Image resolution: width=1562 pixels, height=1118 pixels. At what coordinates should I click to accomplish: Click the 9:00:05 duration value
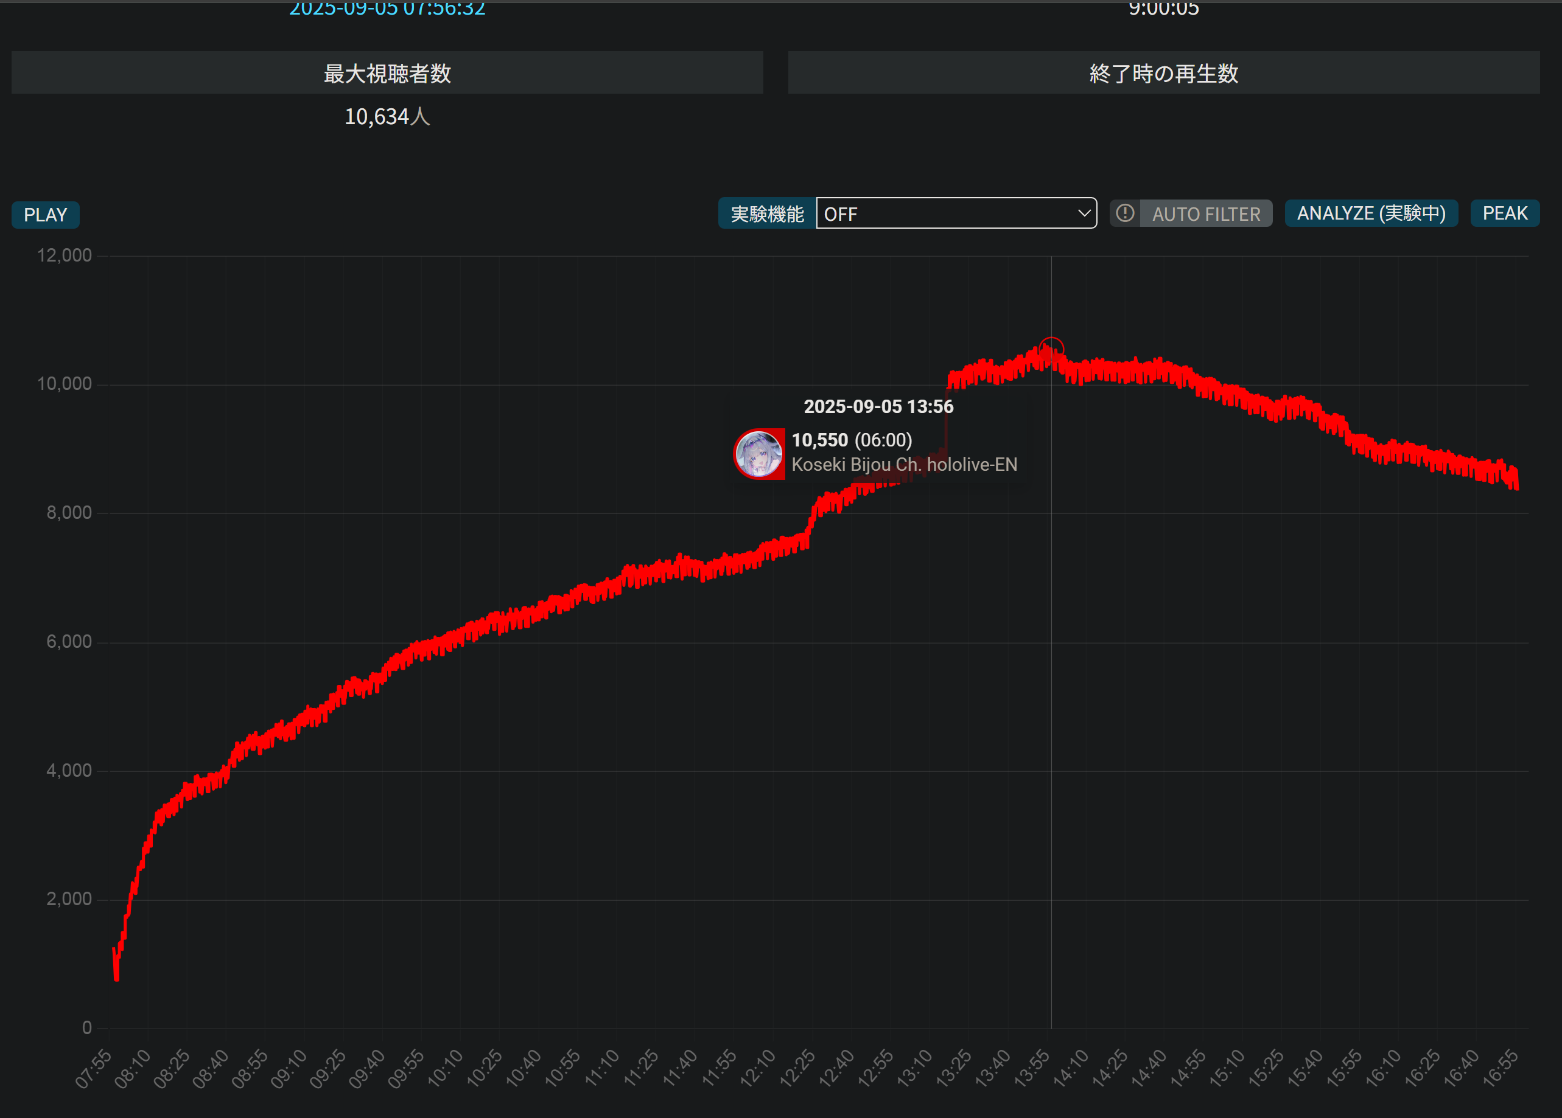[x=1163, y=9]
